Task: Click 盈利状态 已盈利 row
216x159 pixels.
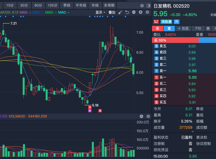Action: 173,137
